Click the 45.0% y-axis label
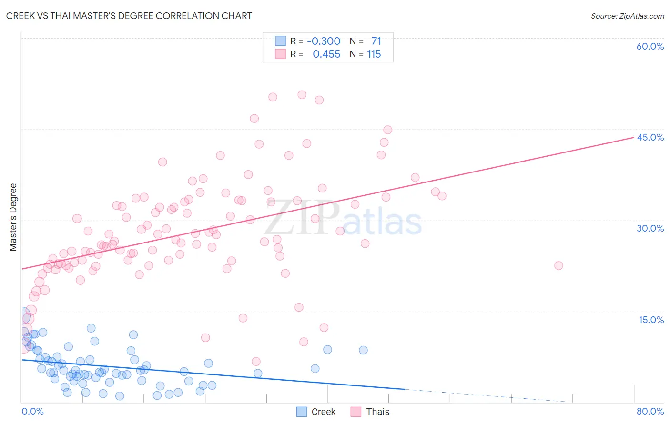 click(650, 137)
